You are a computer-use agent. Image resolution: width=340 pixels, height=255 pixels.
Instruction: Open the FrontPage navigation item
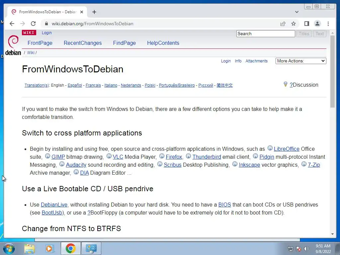click(40, 43)
